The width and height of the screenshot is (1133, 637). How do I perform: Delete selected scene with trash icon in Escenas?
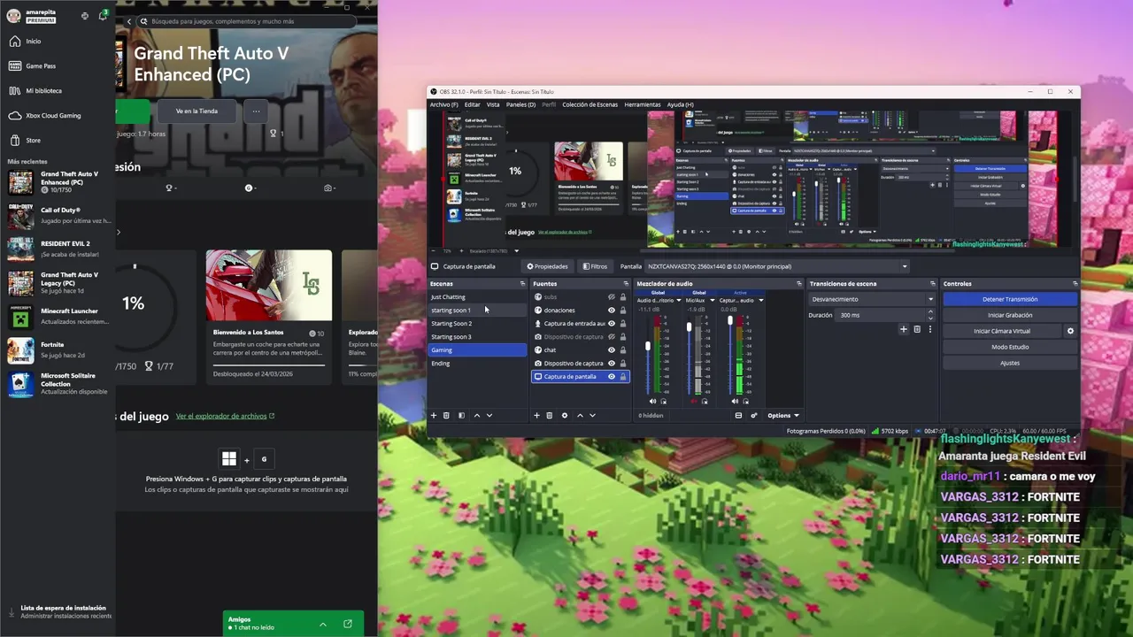(x=446, y=415)
